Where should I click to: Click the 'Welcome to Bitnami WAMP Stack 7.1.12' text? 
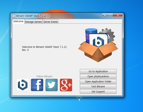[44, 47]
